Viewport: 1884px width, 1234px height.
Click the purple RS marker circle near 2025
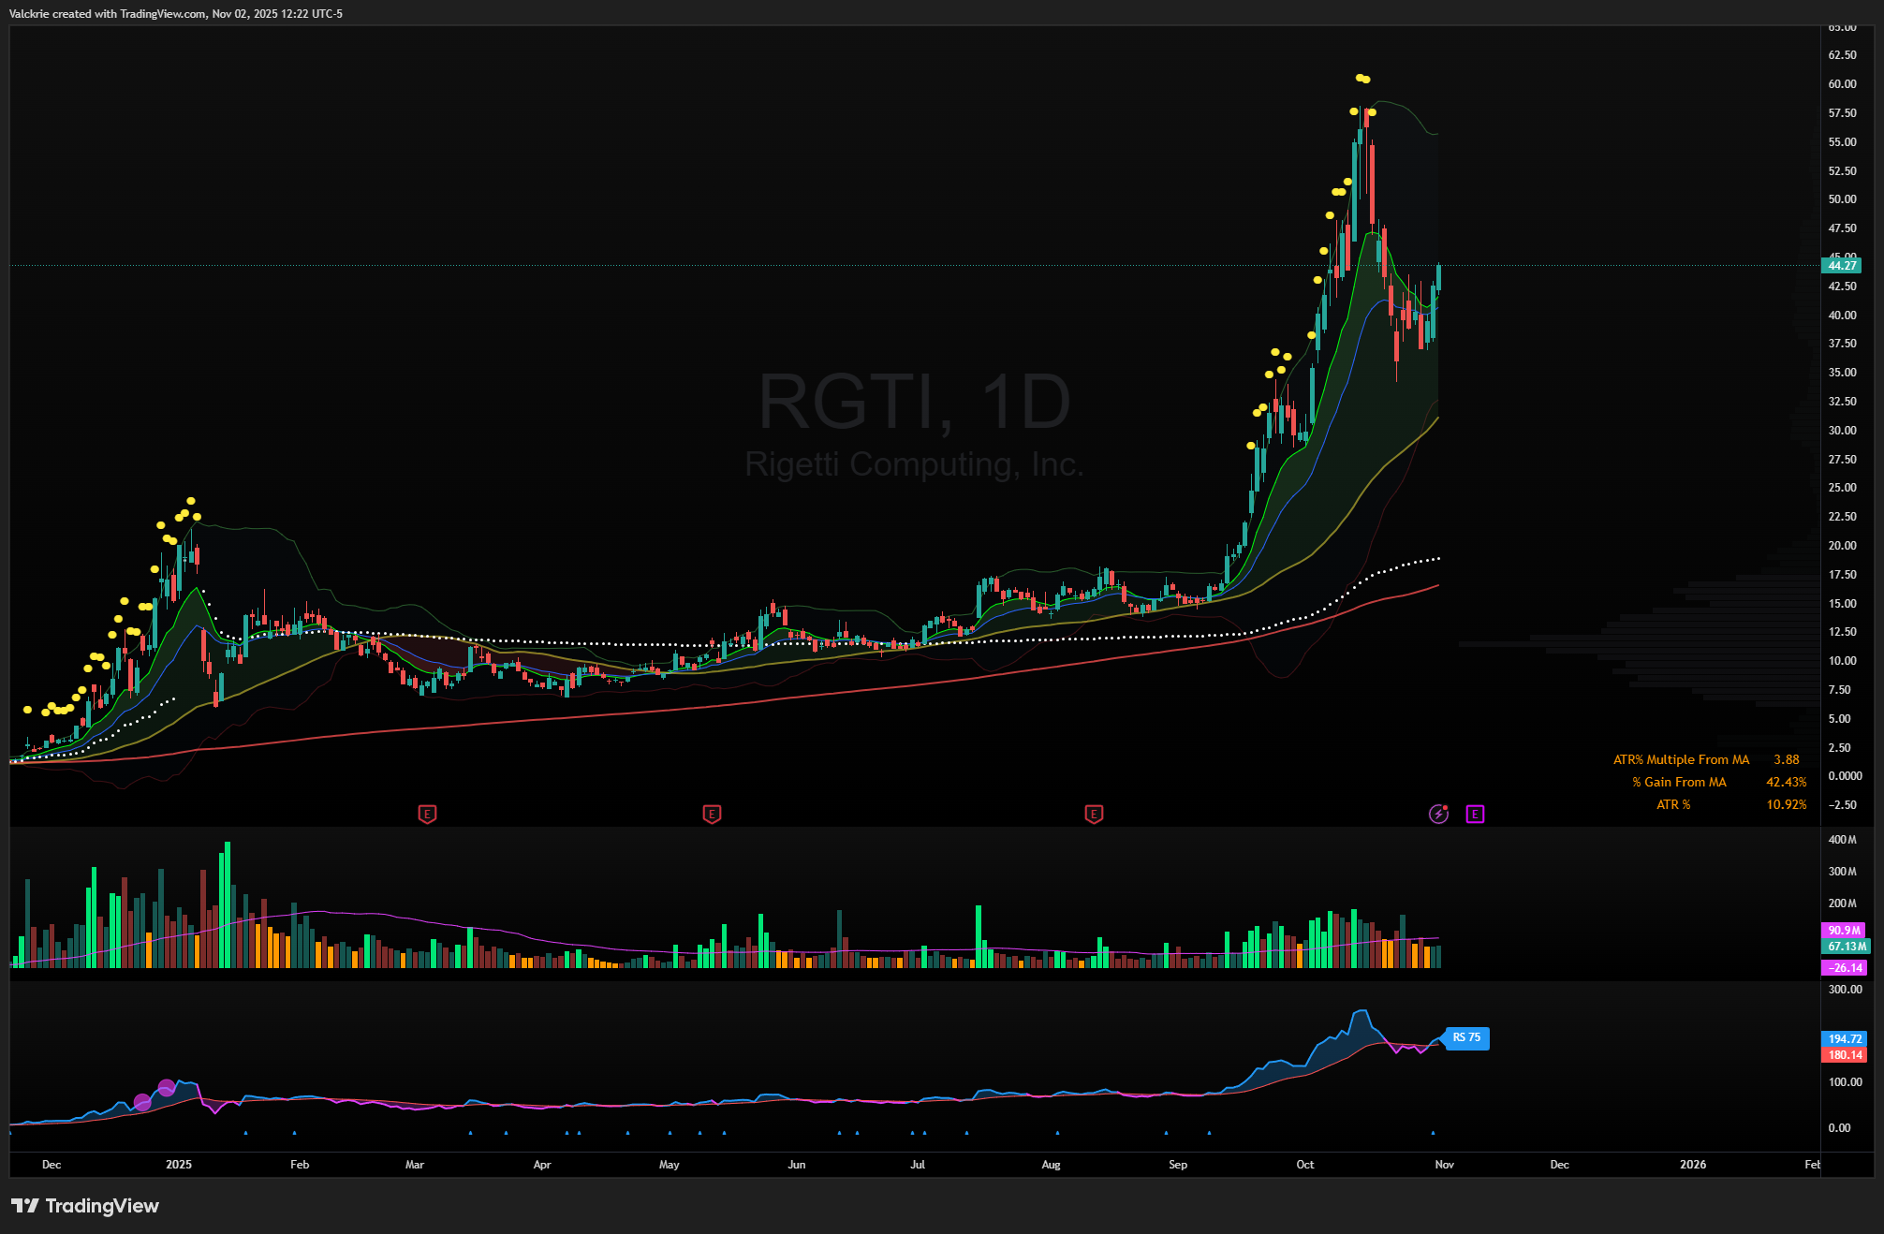pos(167,1088)
